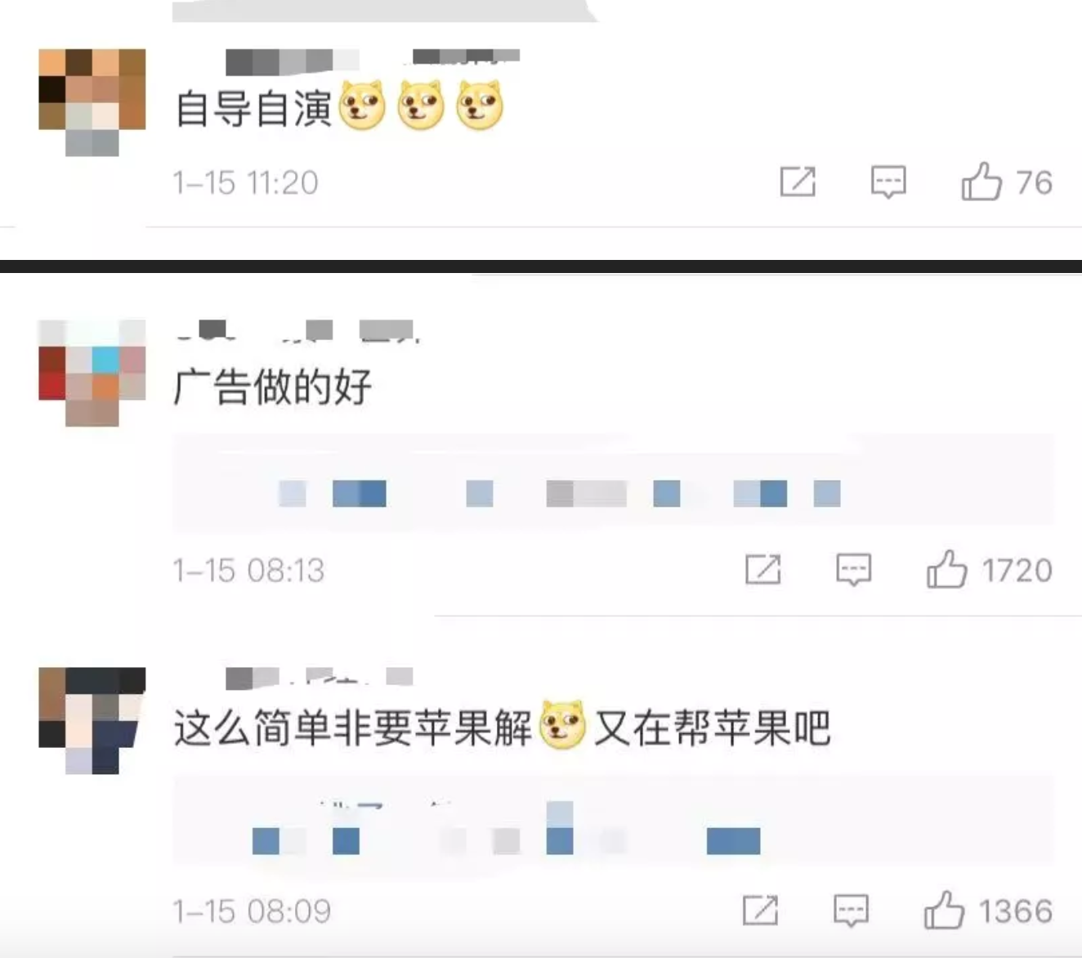Open the blurred username above 这么简单非要苹果解
Image resolution: width=1082 pixels, height=958 pixels.
click(x=320, y=677)
